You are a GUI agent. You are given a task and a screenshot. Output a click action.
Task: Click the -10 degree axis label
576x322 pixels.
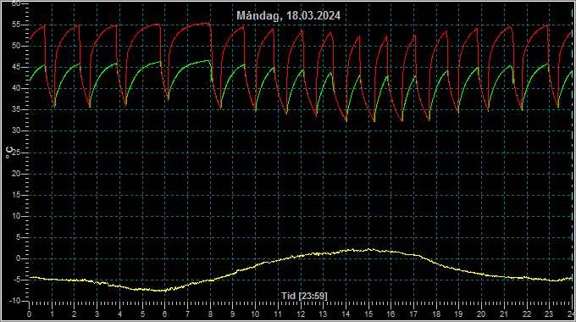tap(14, 301)
